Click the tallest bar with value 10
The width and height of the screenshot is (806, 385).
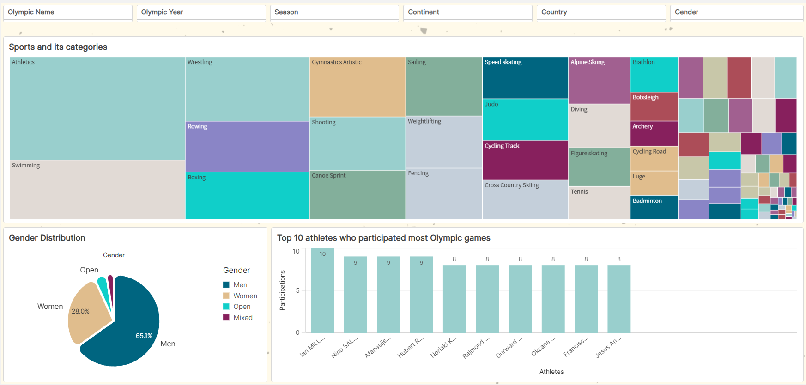(322, 290)
